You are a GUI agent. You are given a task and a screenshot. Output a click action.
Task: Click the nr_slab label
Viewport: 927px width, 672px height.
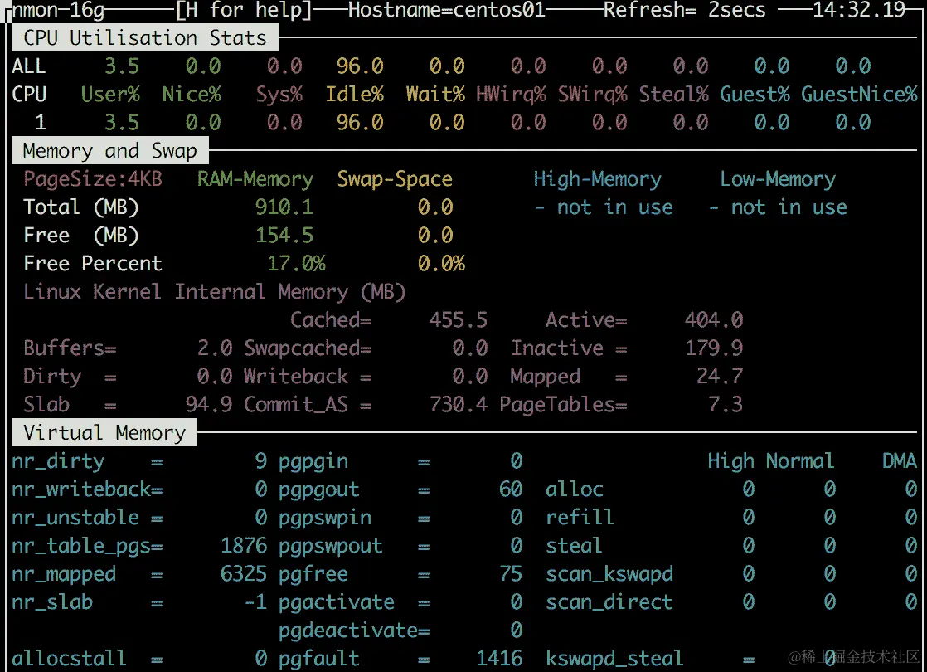pos(52,602)
